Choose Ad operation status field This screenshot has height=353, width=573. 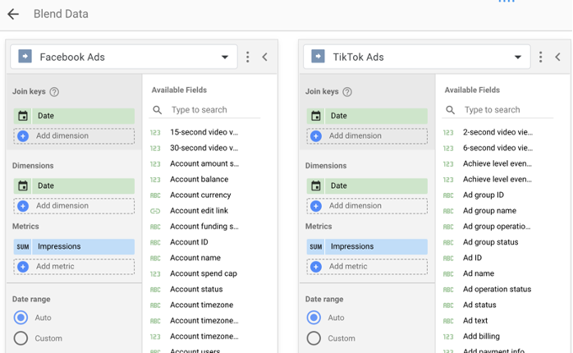pos(497,290)
